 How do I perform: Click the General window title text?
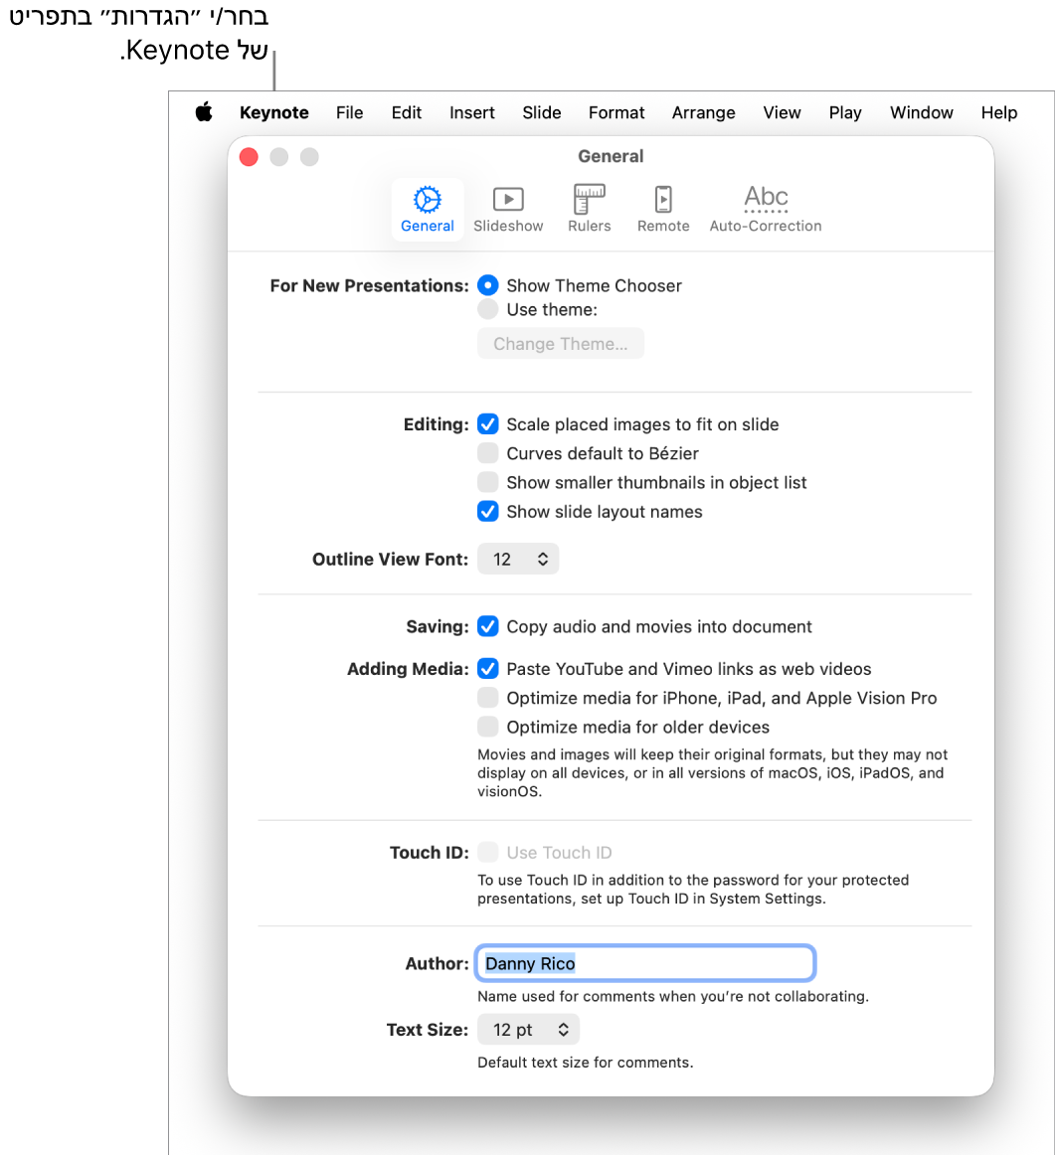[611, 156]
